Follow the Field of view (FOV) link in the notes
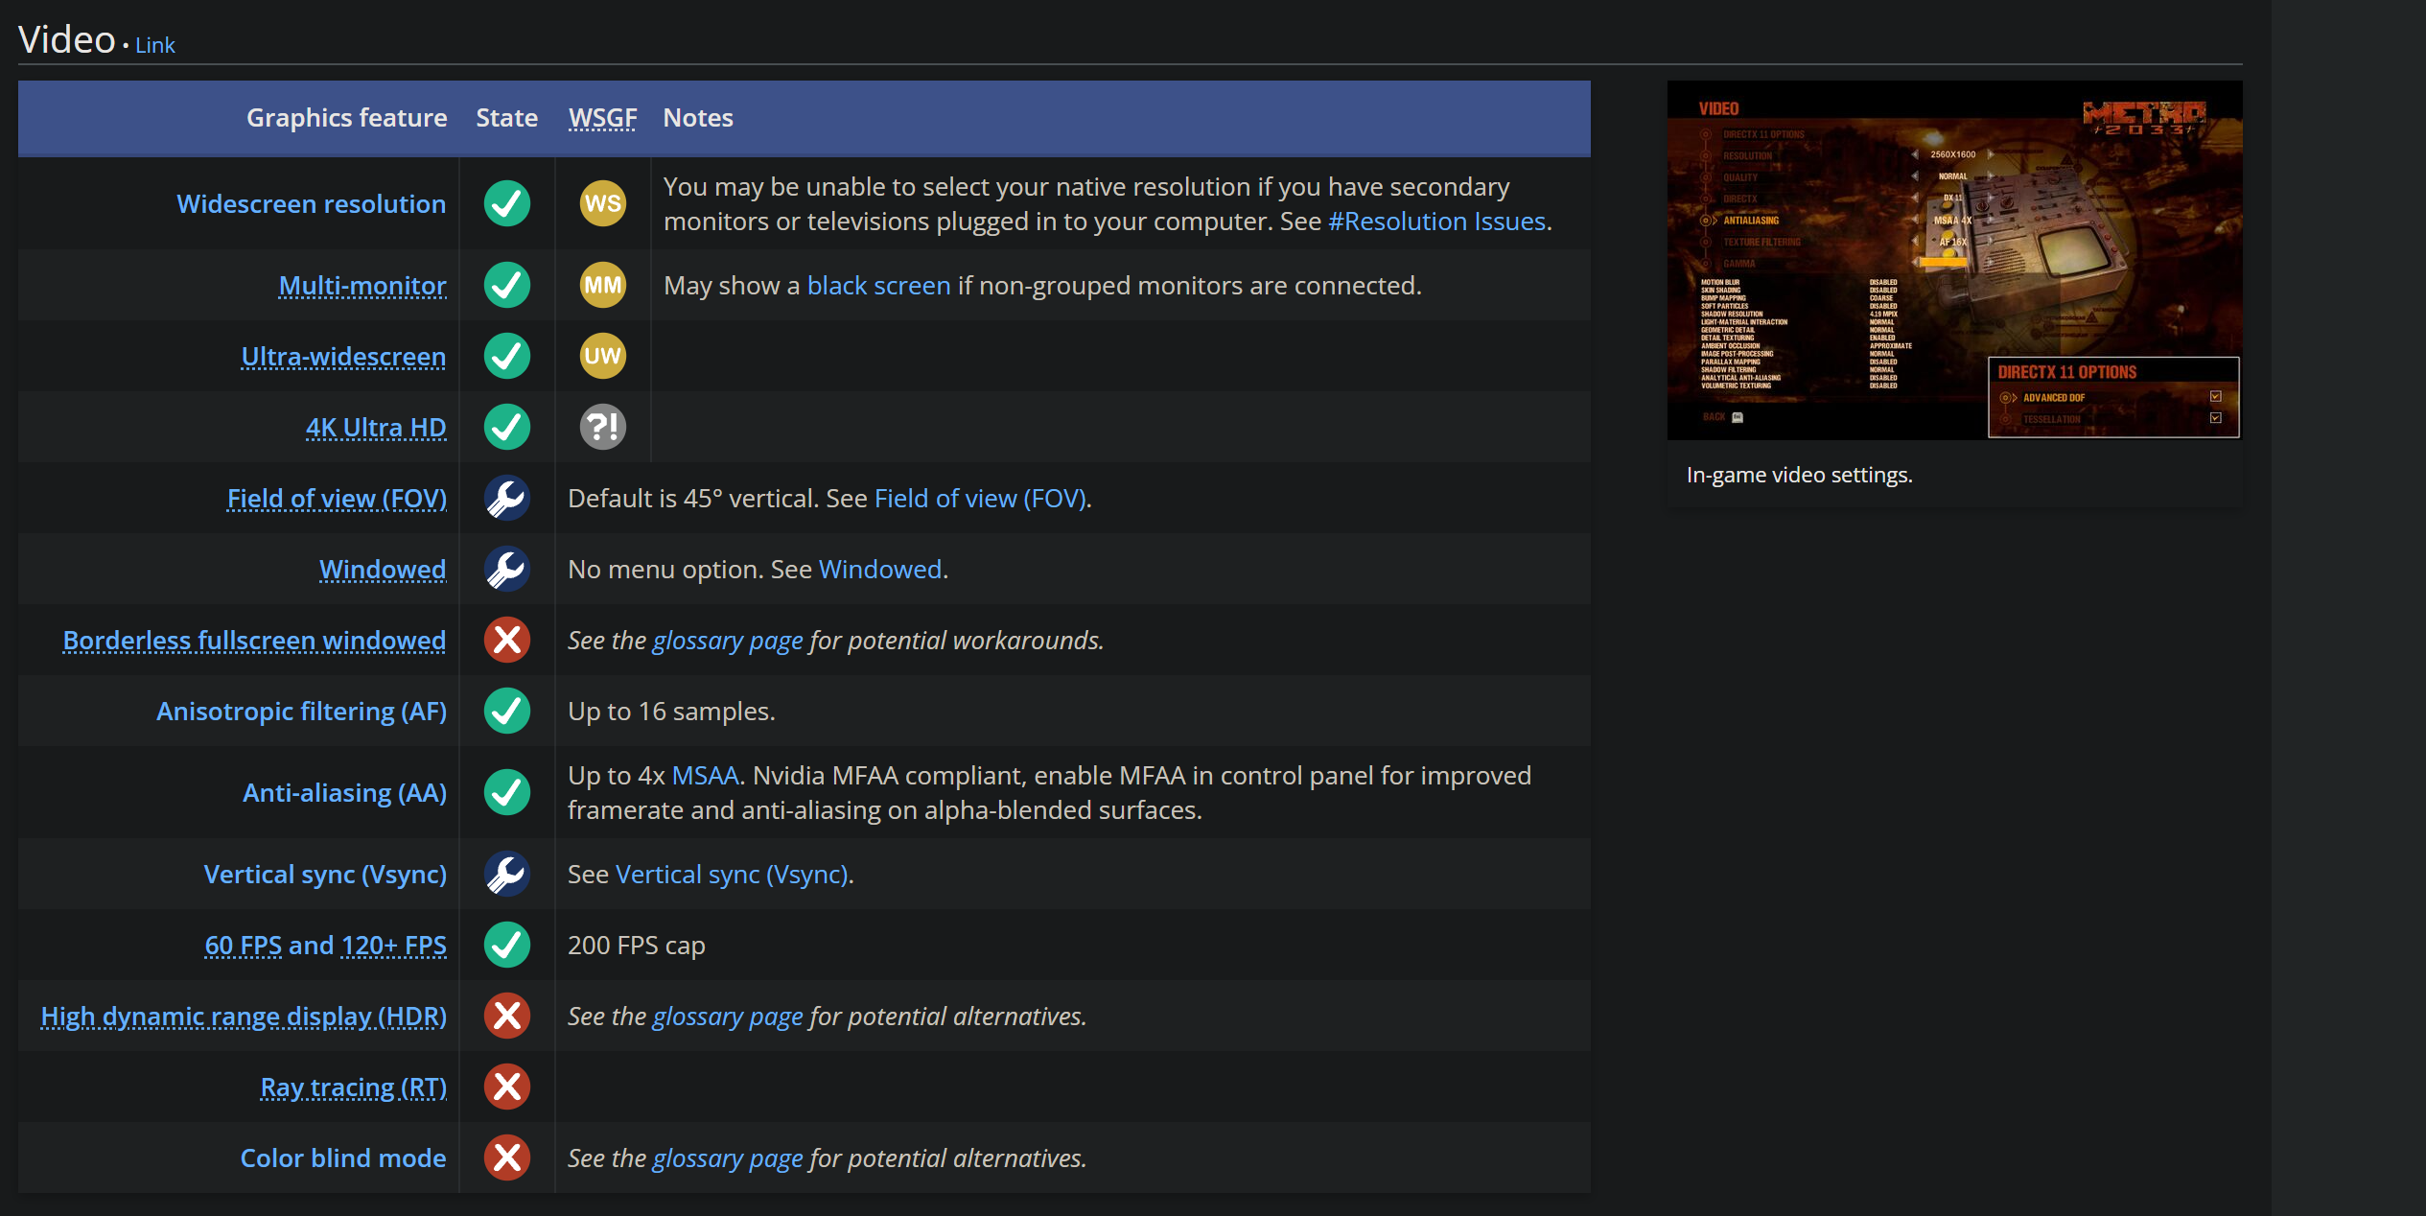The image size is (2426, 1216). pos(980,498)
